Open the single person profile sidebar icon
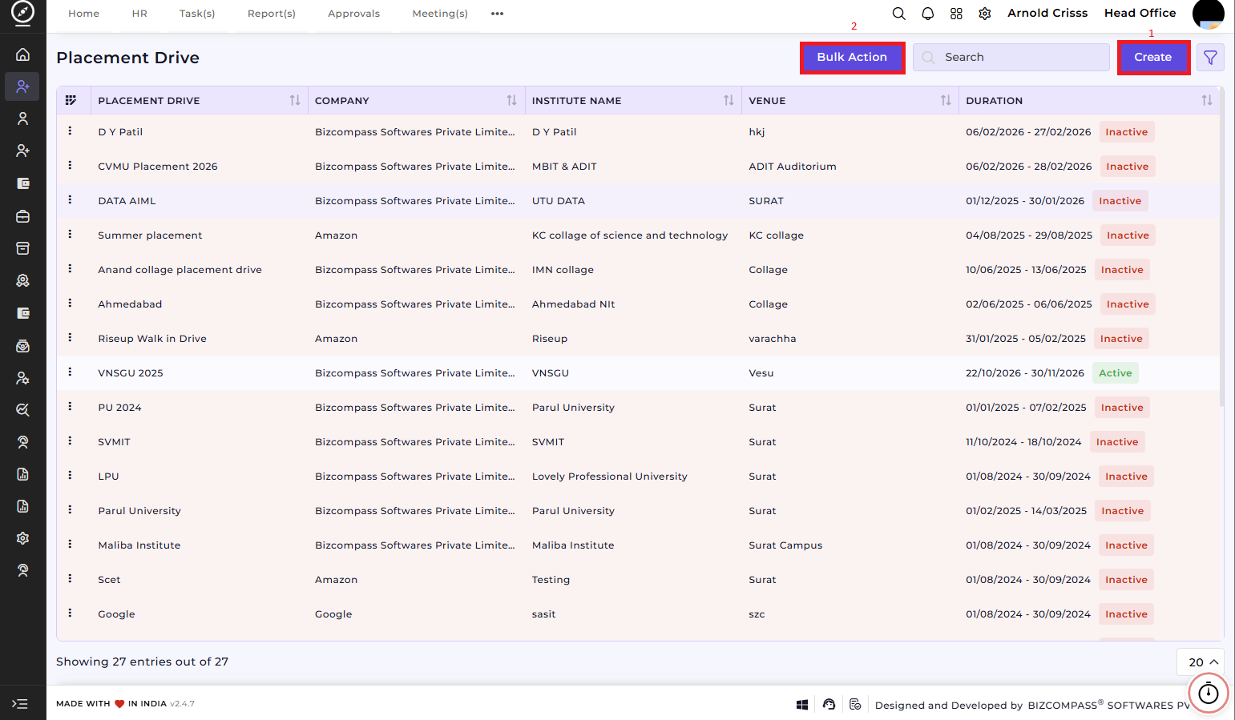 (22, 119)
